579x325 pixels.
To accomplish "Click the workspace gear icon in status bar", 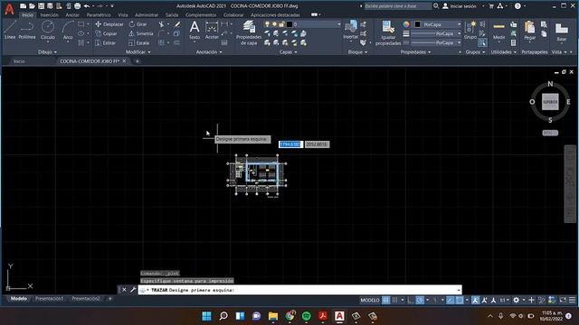I will [x=516, y=300].
